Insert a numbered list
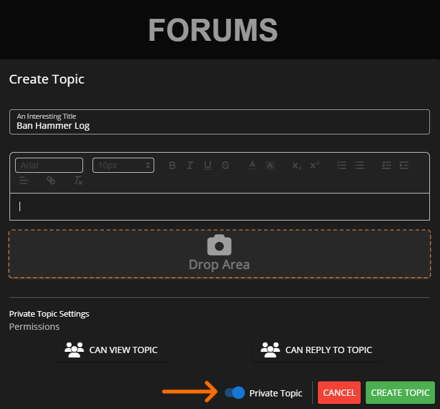The image size is (440, 409). (x=342, y=165)
